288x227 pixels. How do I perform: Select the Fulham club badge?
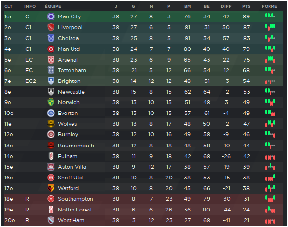pyautogui.click(x=51, y=156)
